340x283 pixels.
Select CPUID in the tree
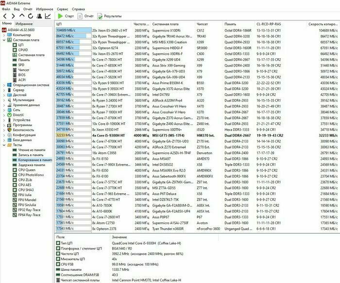click(x=23, y=50)
